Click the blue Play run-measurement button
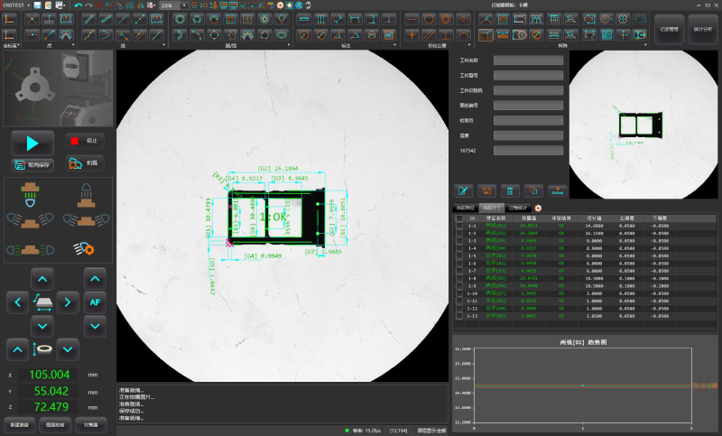 32,142
